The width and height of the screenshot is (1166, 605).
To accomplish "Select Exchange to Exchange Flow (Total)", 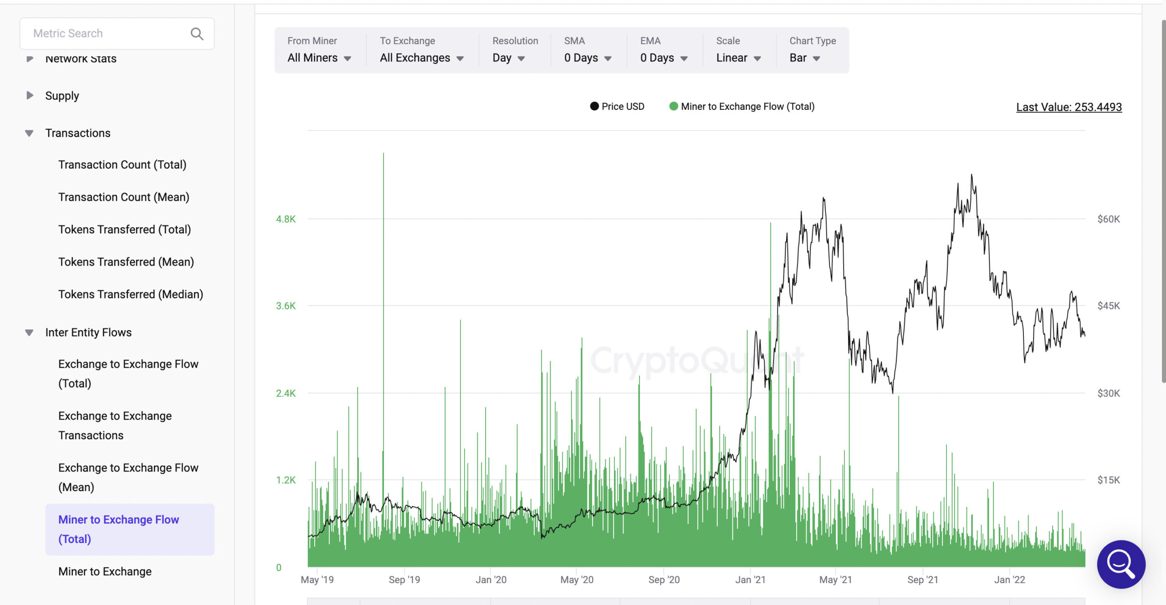I will [x=128, y=374].
